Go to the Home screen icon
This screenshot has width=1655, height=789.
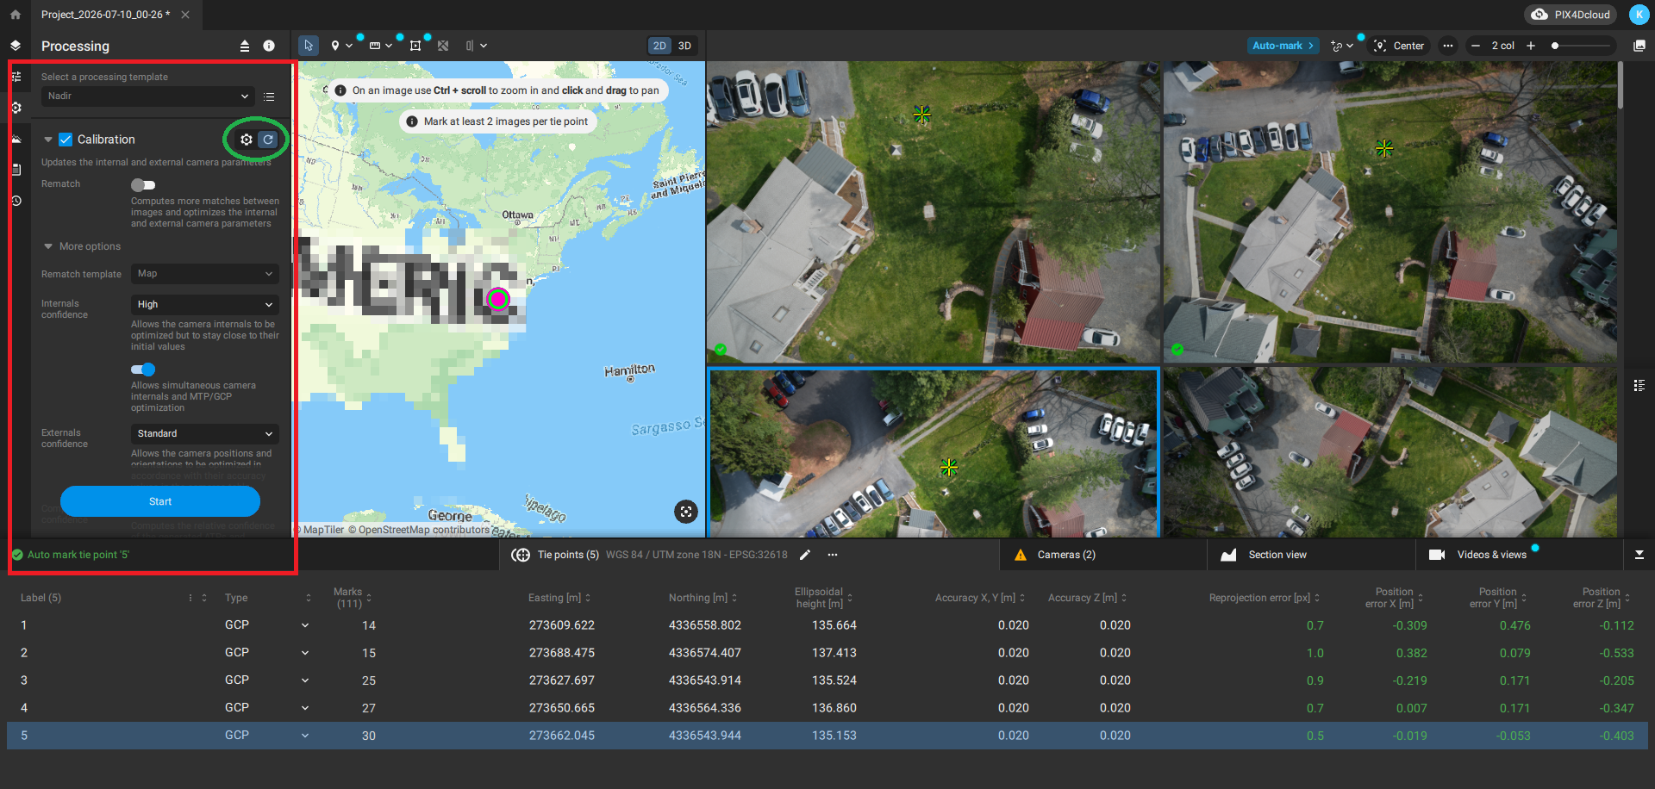[16, 15]
